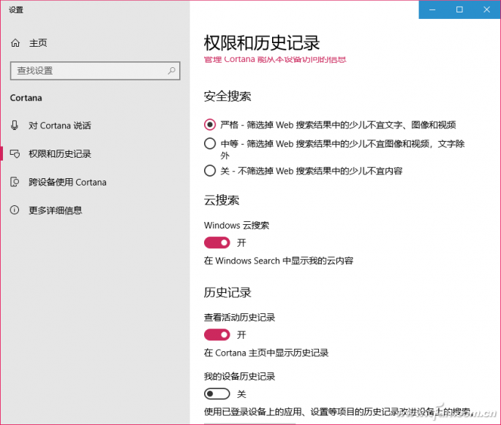Click the 云搜索 section heading

pos(222,200)
